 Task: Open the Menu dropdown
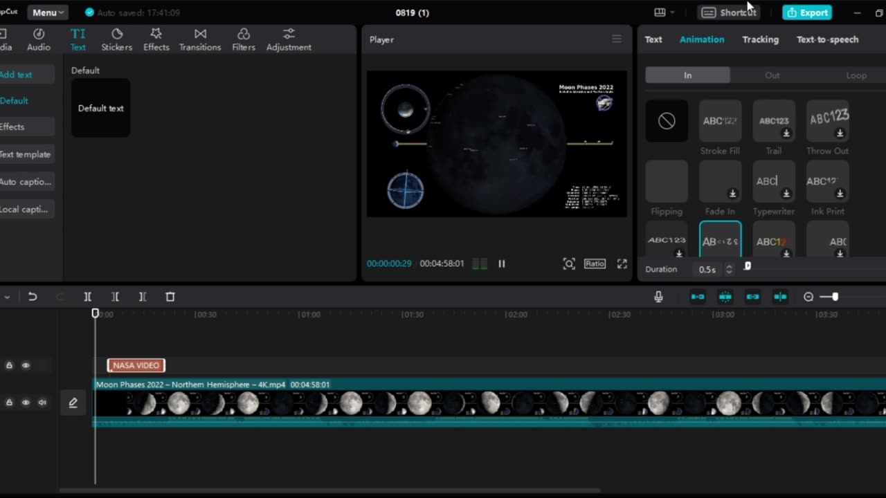(48, 12)
